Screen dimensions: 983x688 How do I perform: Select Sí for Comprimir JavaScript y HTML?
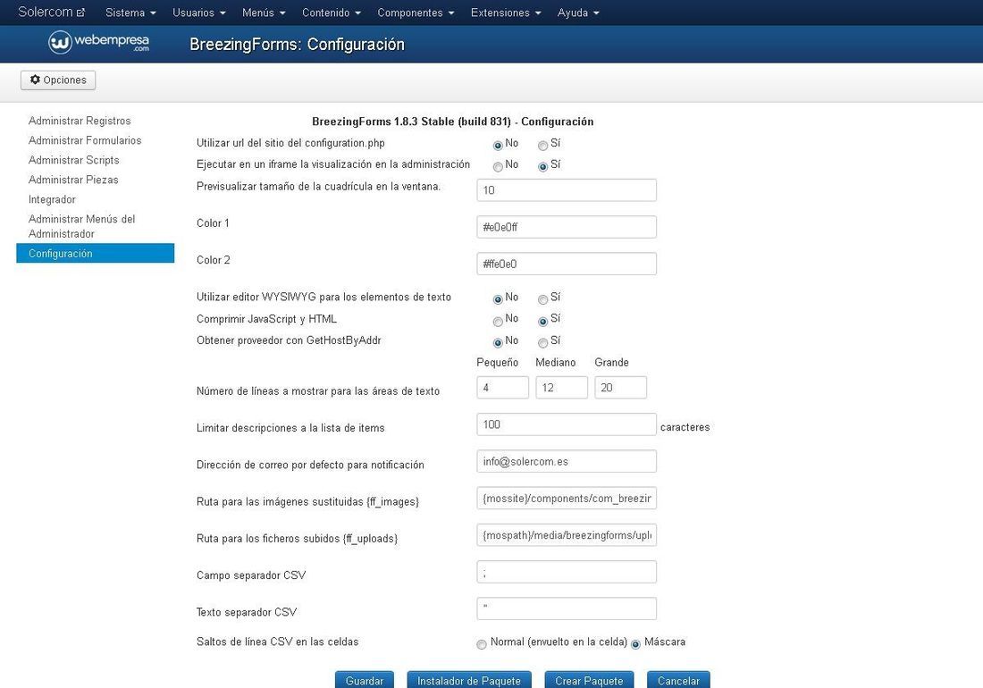543,322
